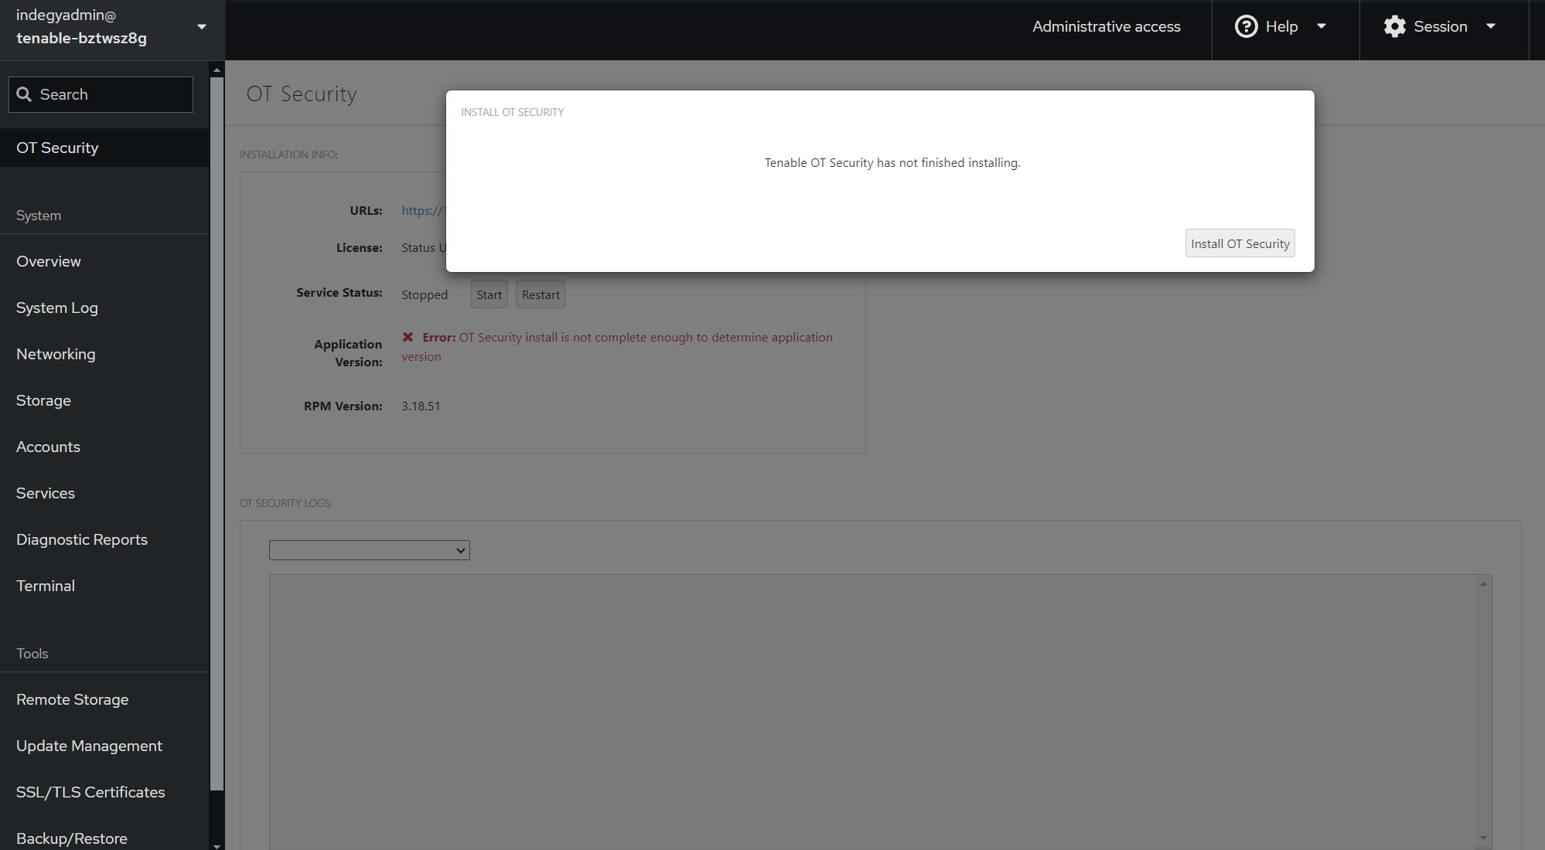1545x850 pixels.
Task: Click Administrative access button
Action: tap(1106, 26)
